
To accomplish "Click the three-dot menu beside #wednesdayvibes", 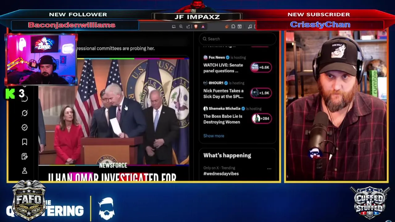I will click(269, 169).
